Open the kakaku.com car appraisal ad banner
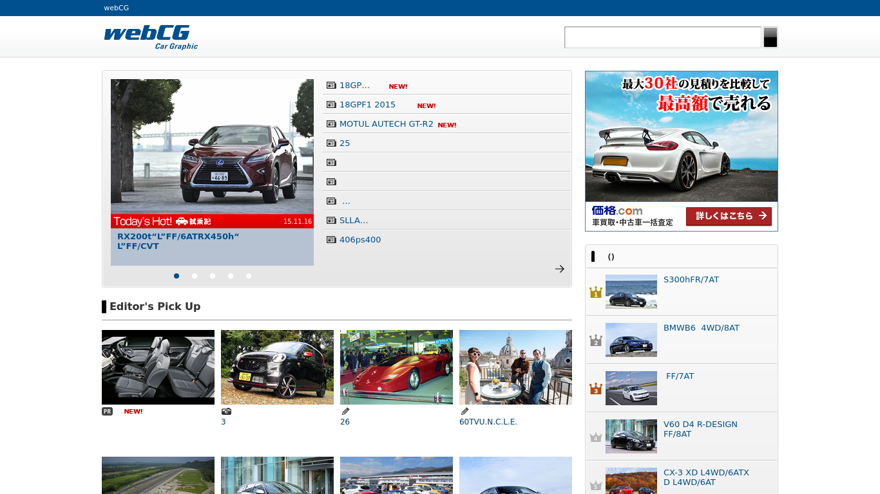The image size is (880, 494). (x=682, y=151)
